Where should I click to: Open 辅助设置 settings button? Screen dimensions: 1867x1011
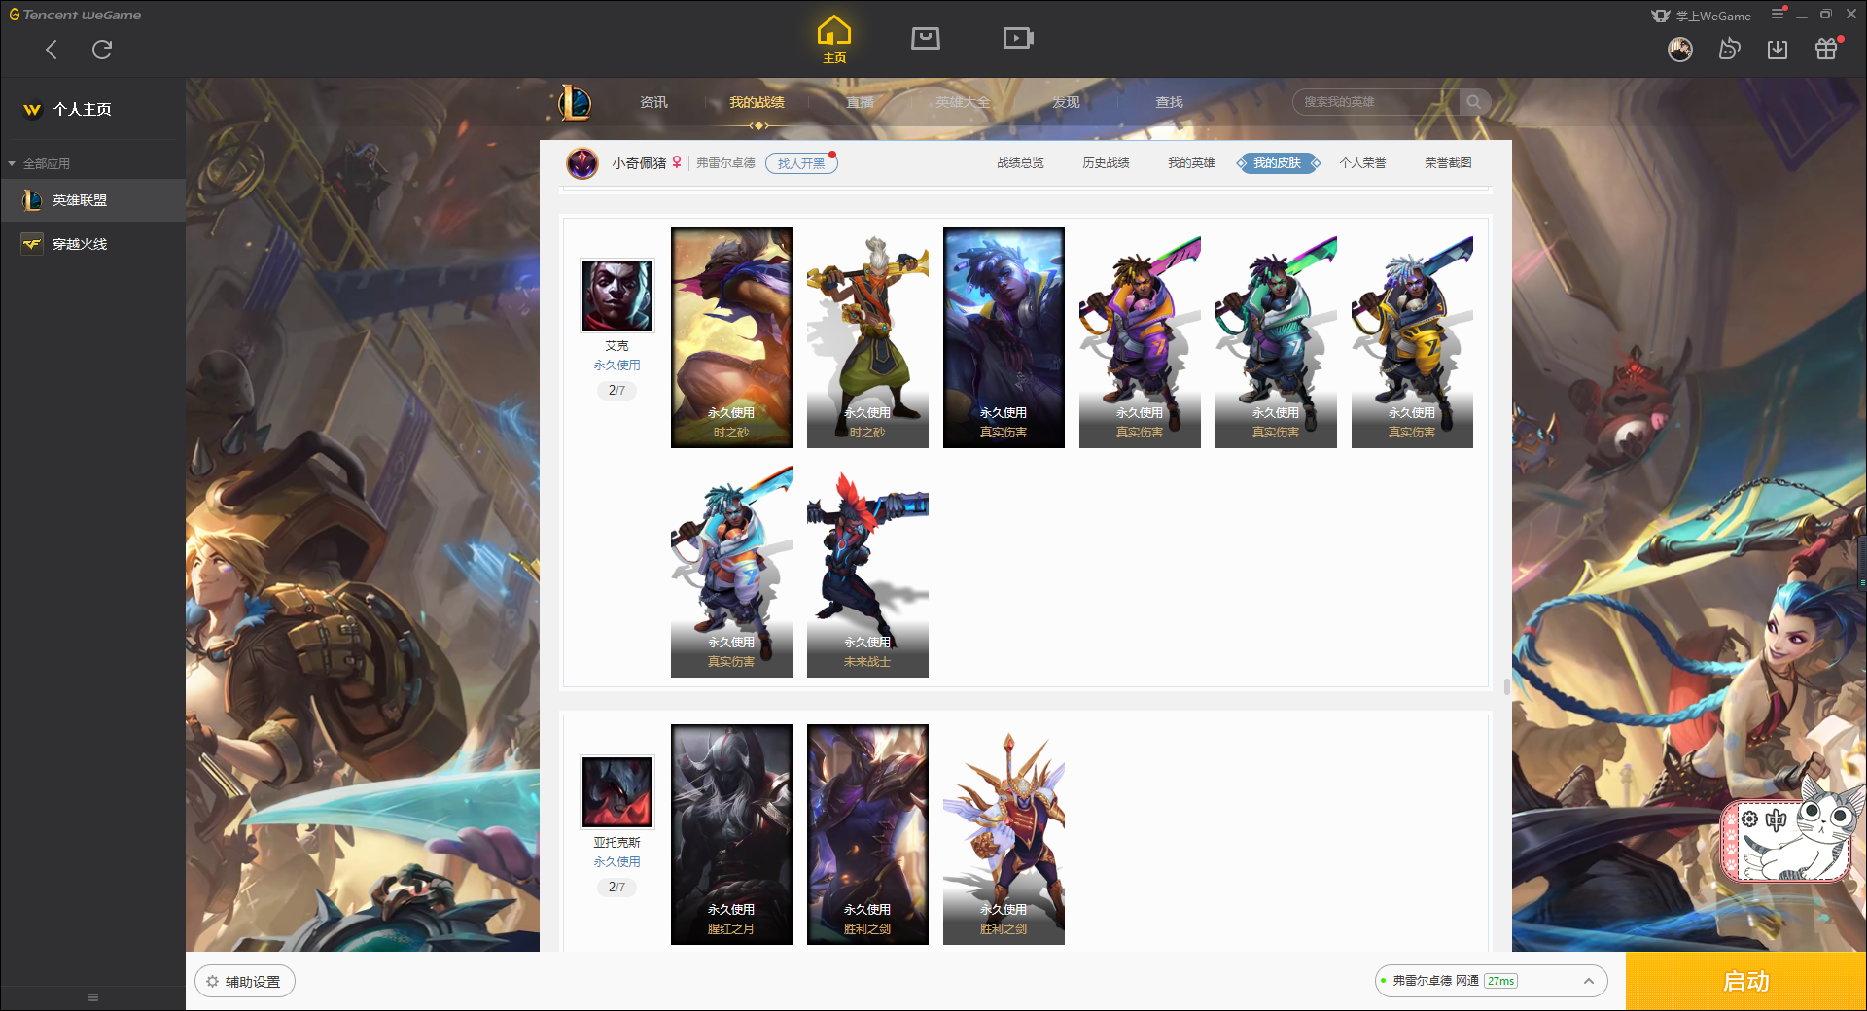[x=245, y=981]
